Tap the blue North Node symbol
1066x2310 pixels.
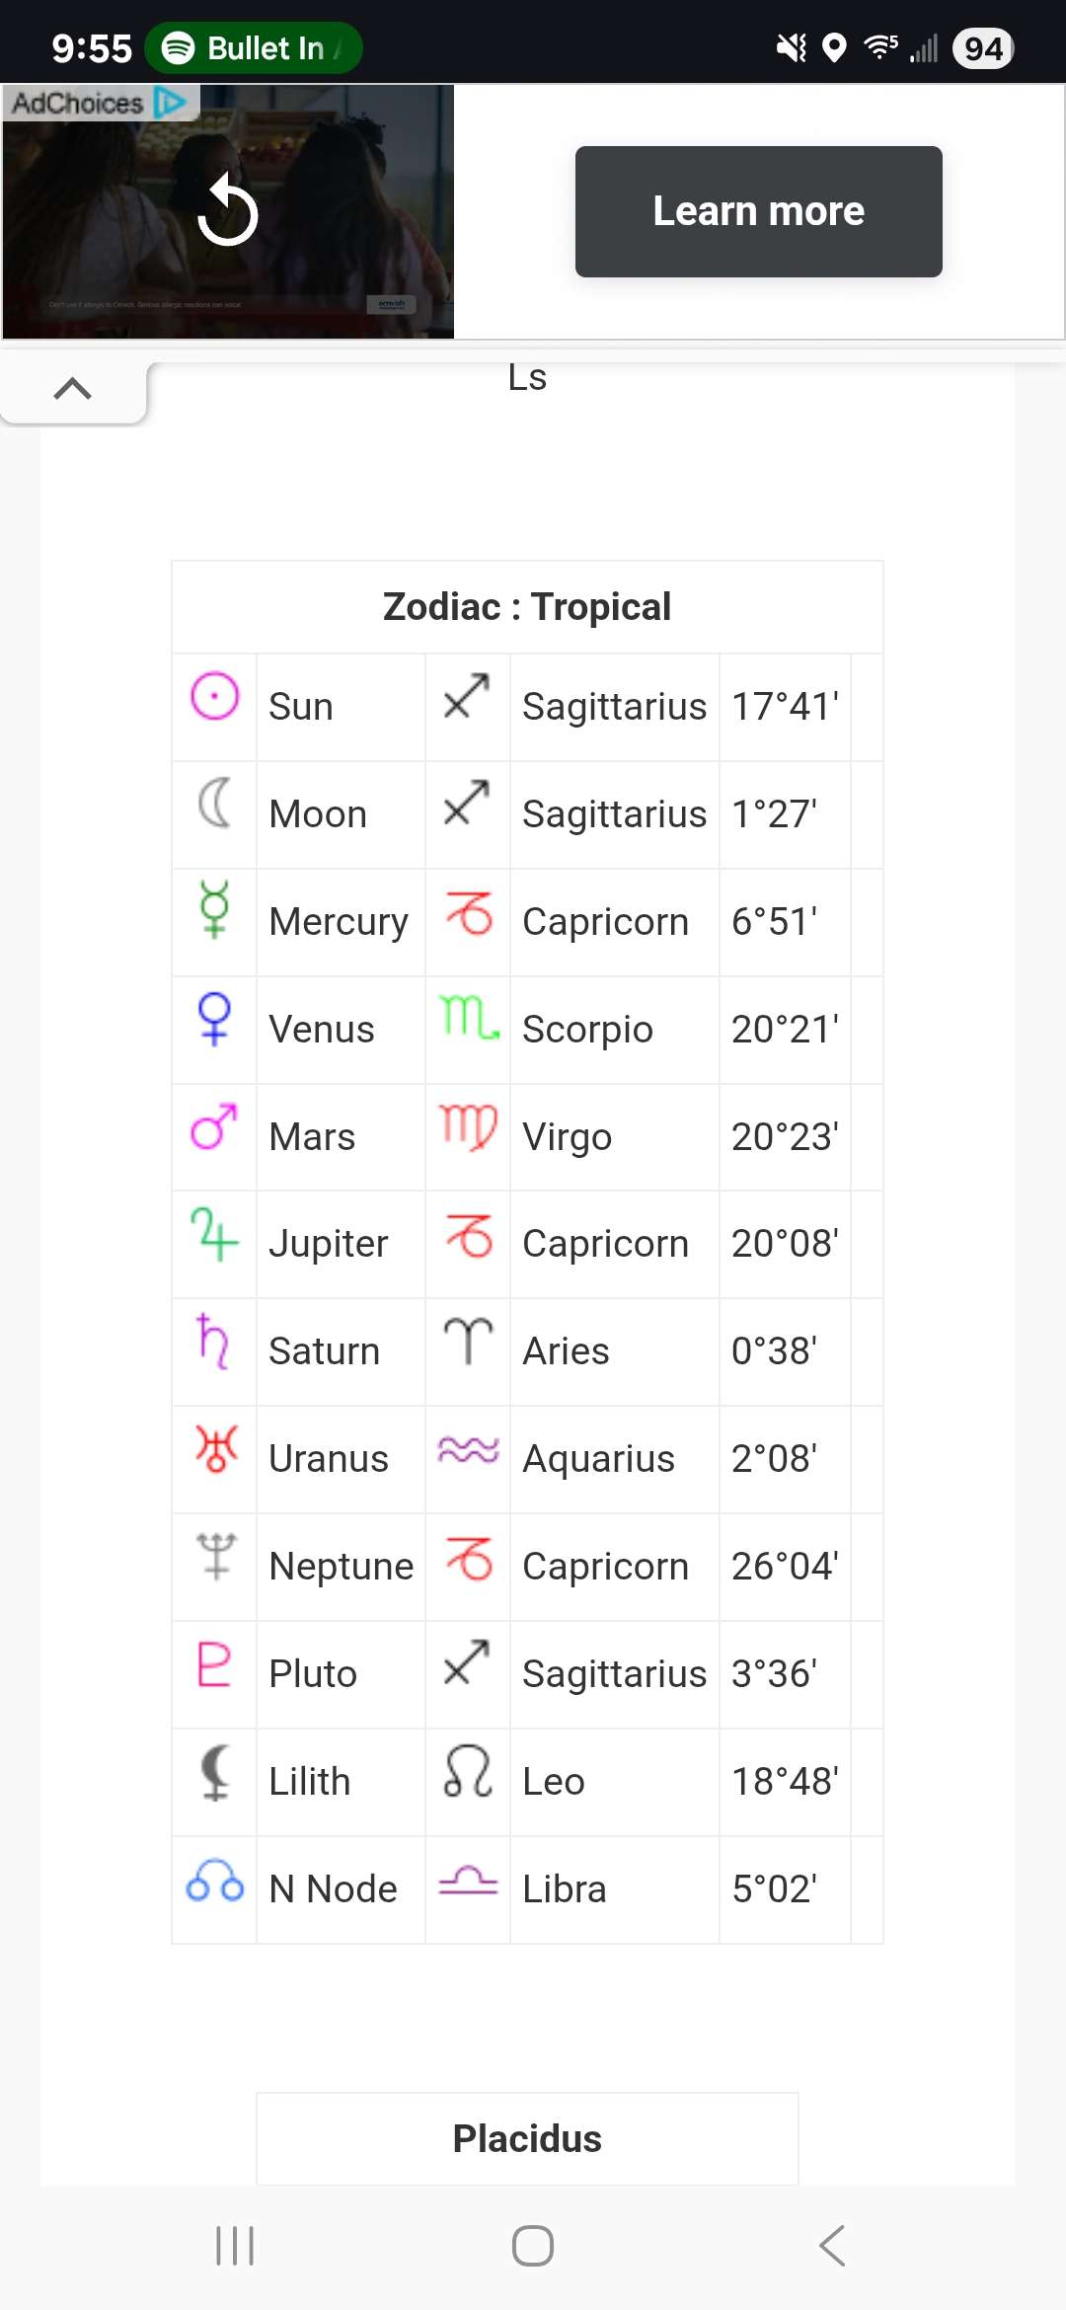[x=214, y=1881]
